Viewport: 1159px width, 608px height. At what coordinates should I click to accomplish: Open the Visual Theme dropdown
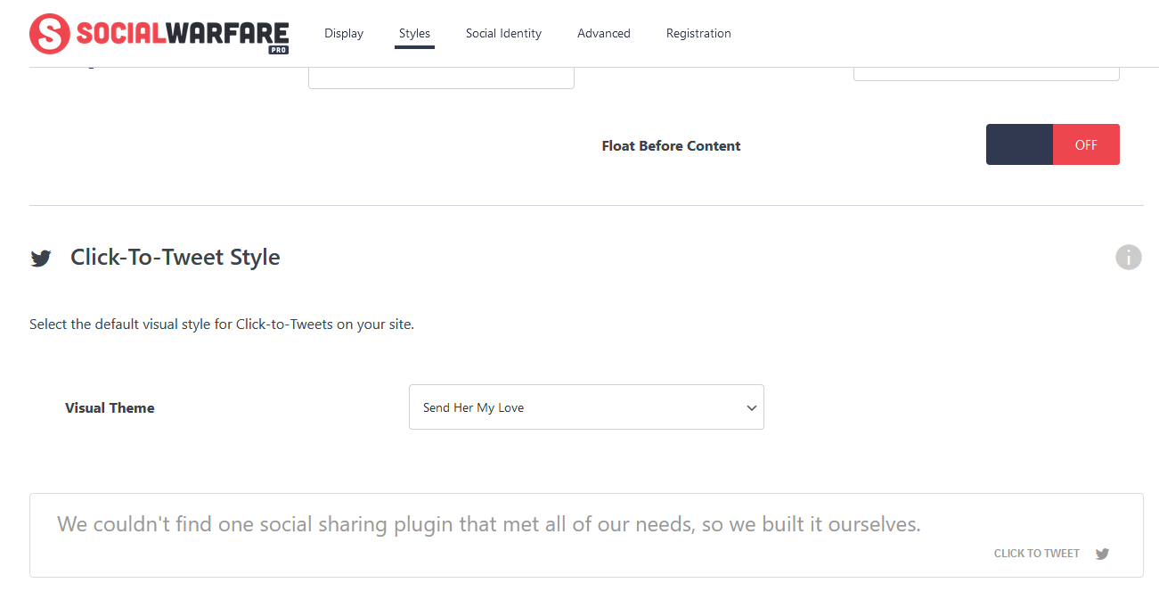pyautogui.click(x=586, y=407)
